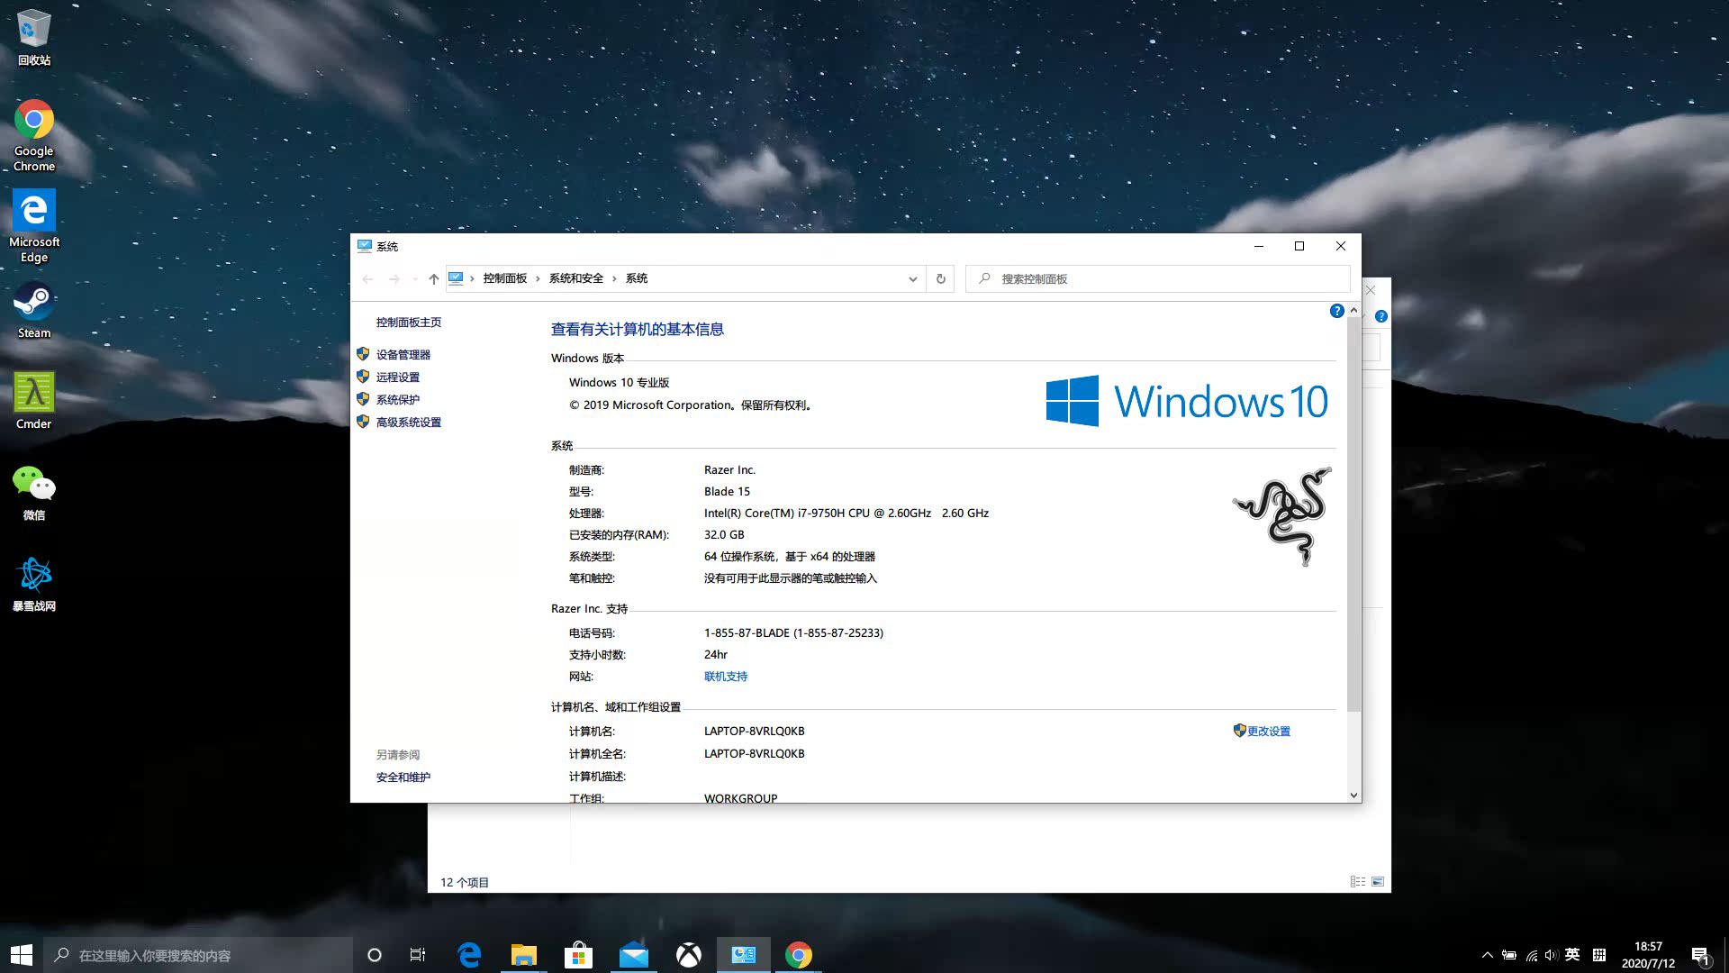Open 控制面板主页 link
This screenshot has height=973, width=1729.
point(409,323)
